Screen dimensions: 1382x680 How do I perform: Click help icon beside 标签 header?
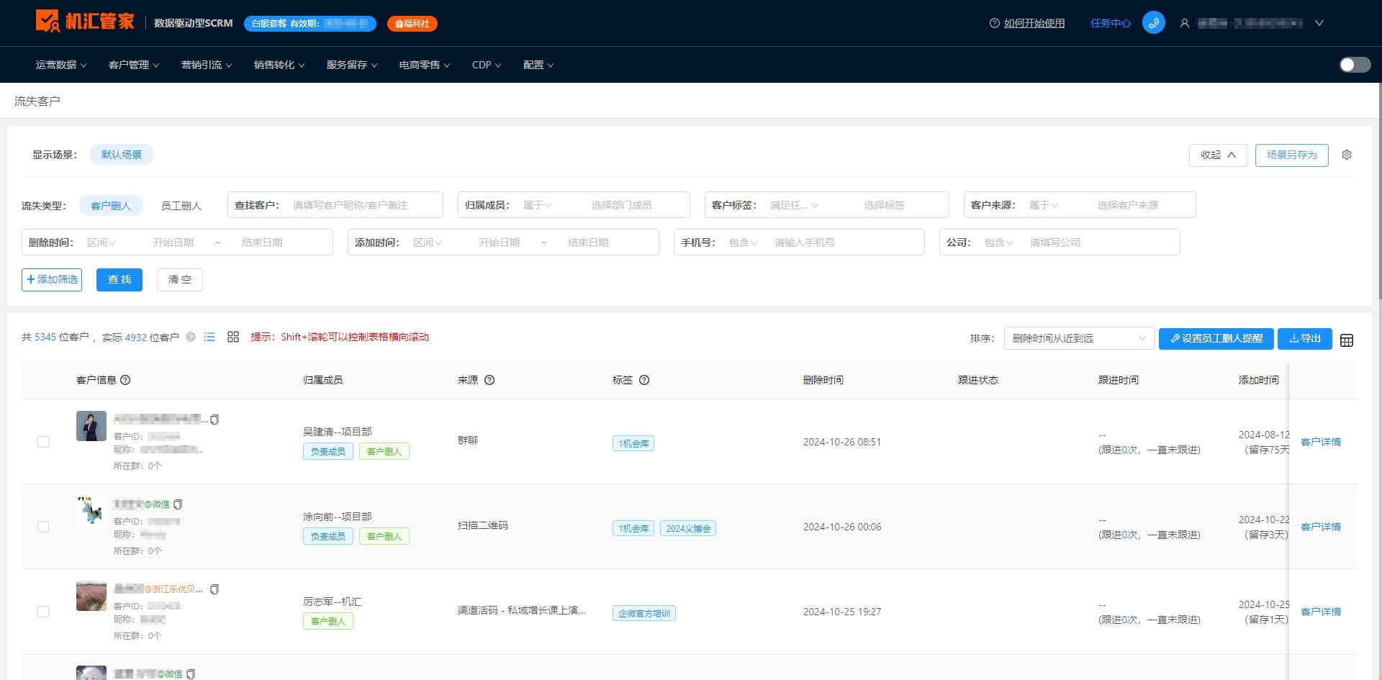pyautogui.click(x=644, y=380)
